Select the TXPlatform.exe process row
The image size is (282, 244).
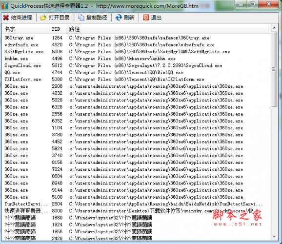(x=136, y=80)
